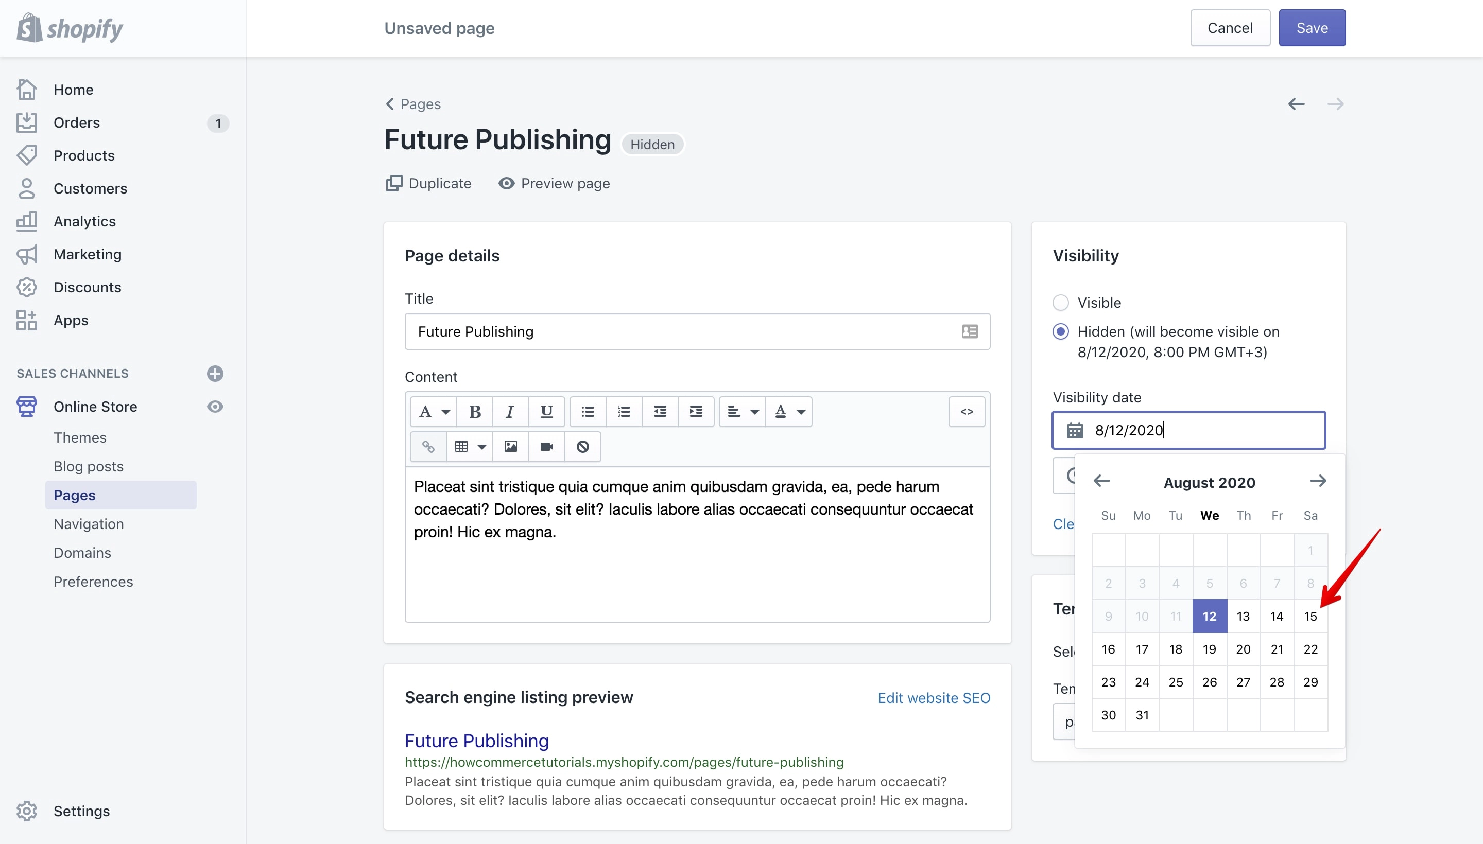Go to previous page with left arrow

pos(1296,104)
